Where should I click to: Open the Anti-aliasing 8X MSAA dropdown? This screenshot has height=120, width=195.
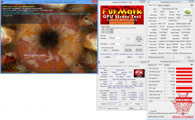115,44
